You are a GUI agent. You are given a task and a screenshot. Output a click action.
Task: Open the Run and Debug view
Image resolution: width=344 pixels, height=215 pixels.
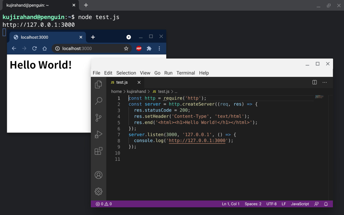tap(98, 134)
